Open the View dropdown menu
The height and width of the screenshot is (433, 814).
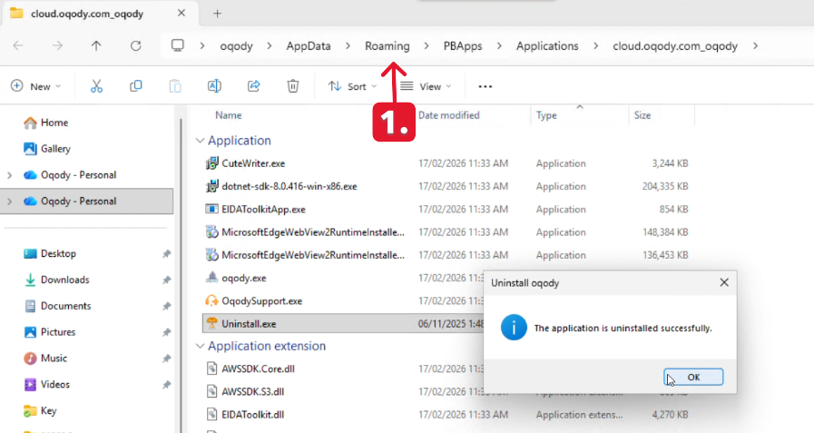(425, 86)
